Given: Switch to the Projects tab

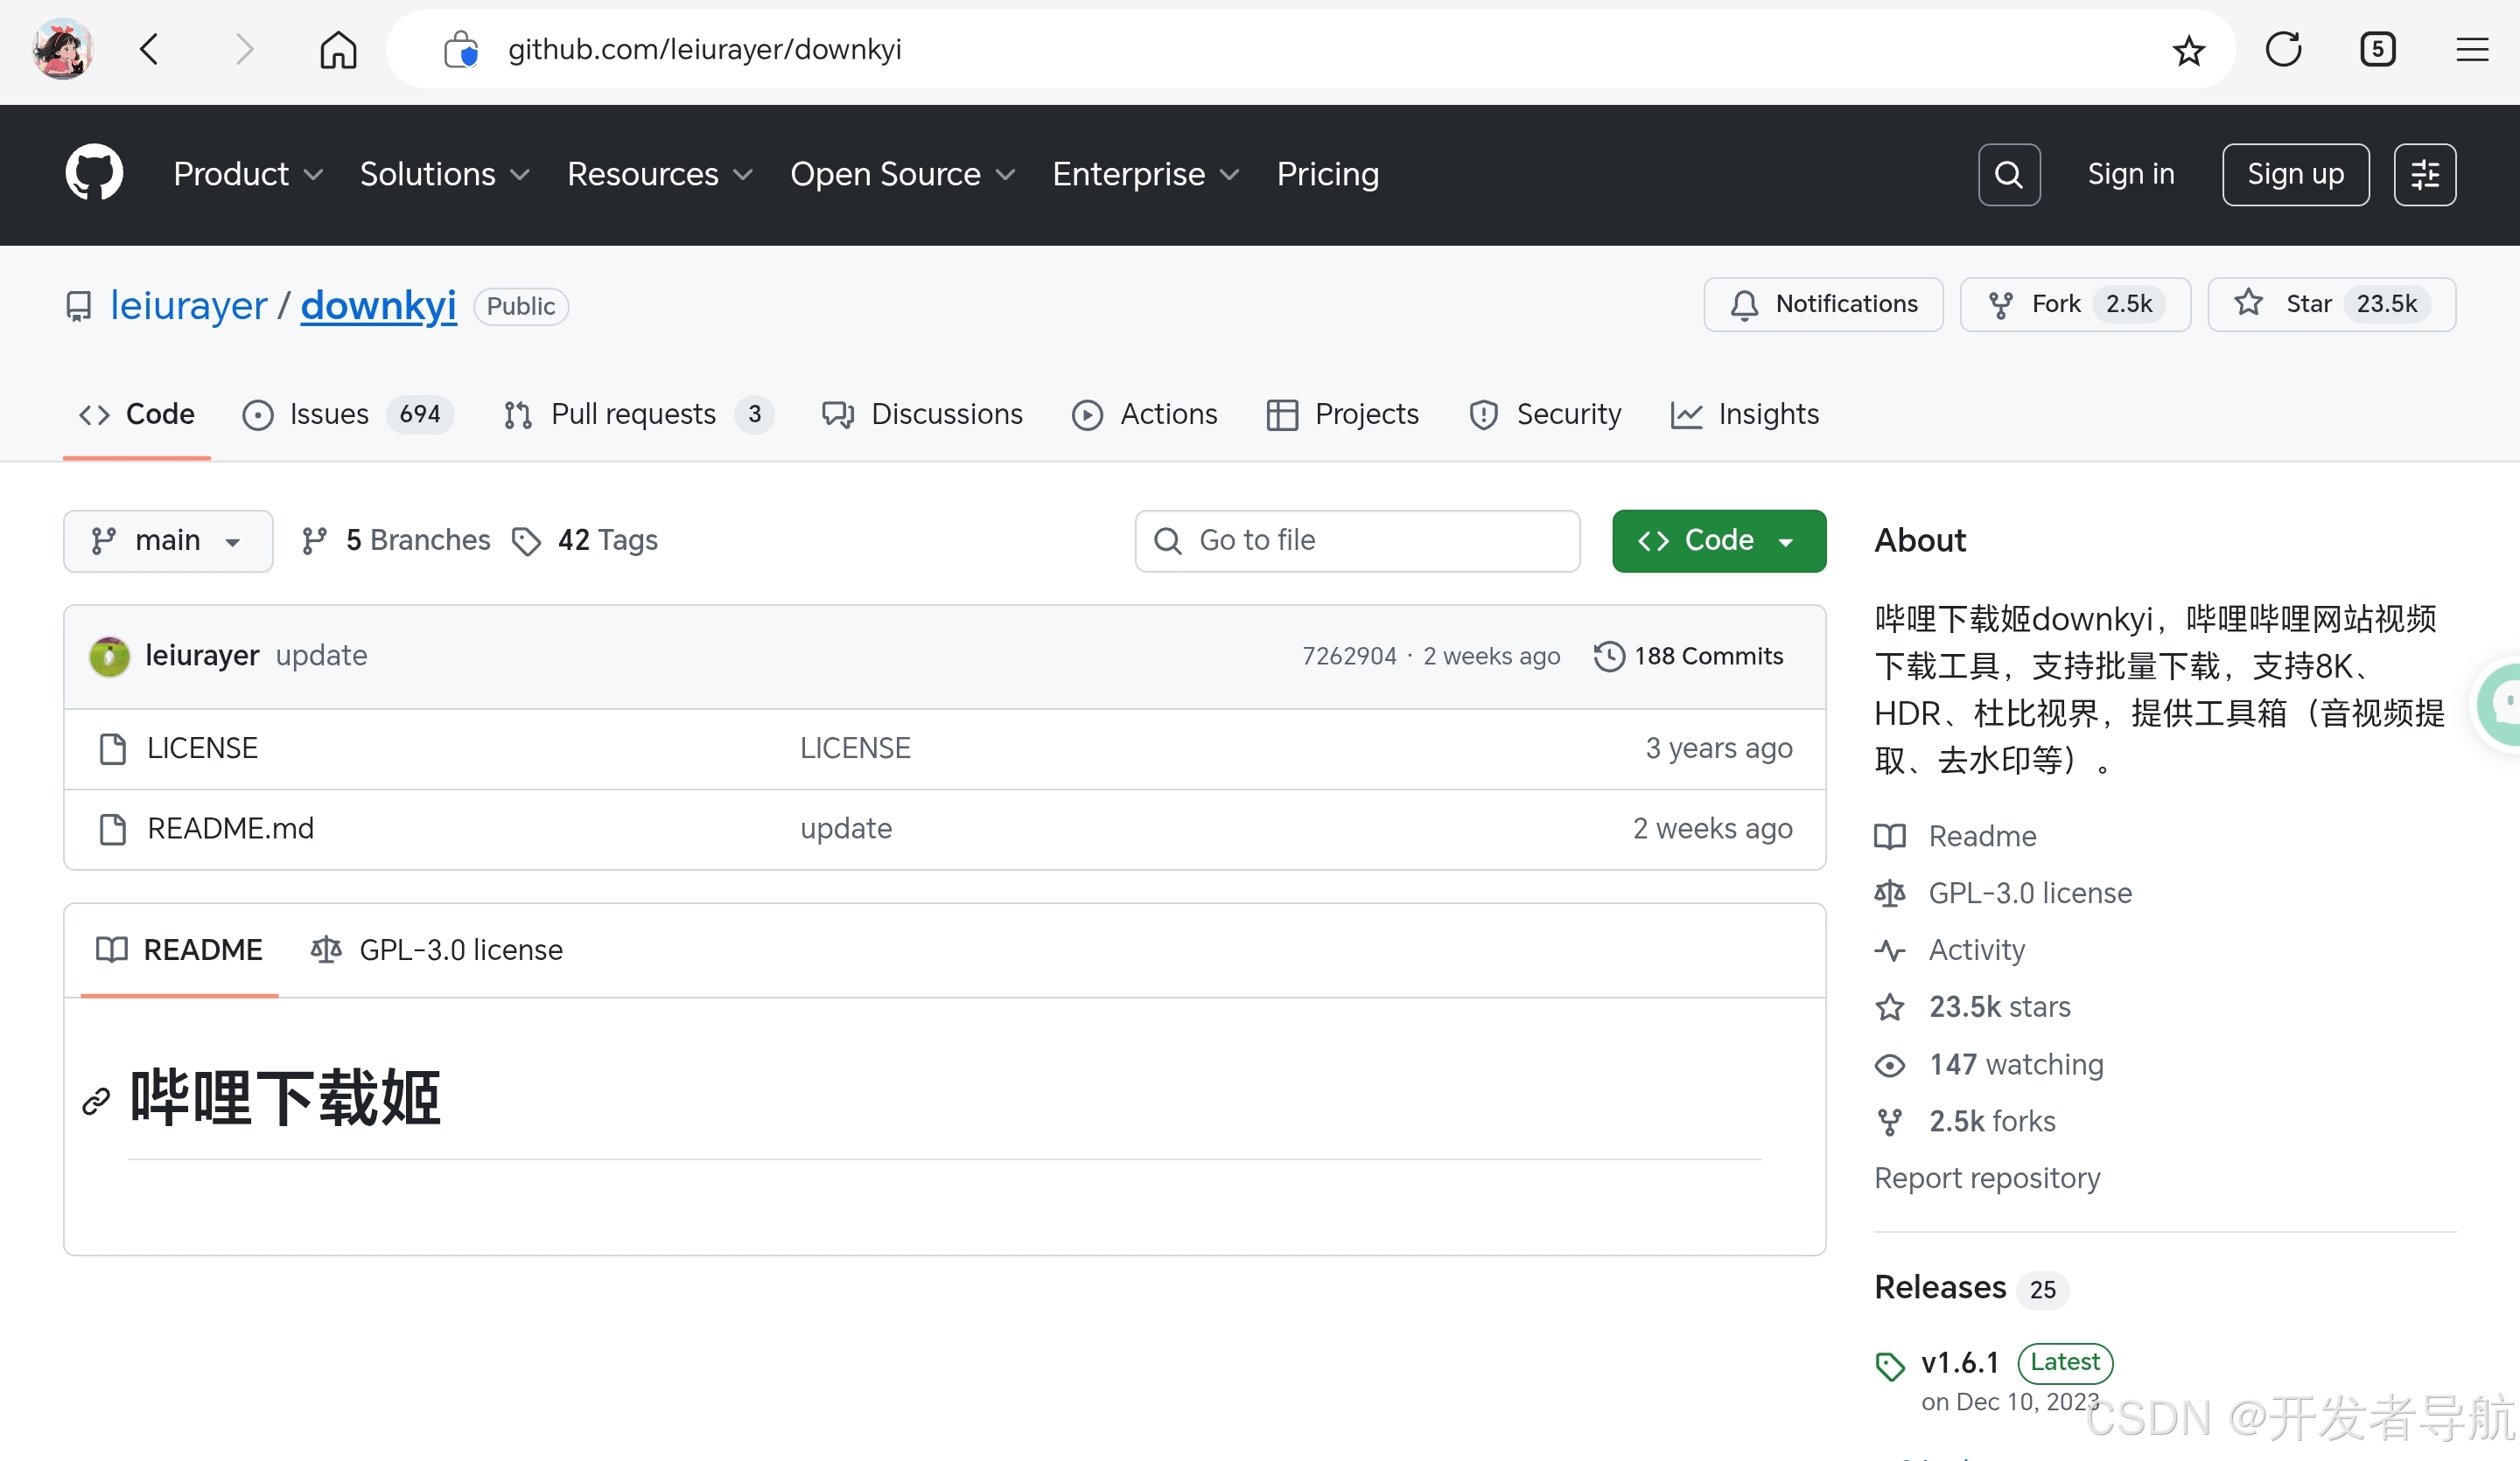Looking at the screenshot, I should (1343, 414).
